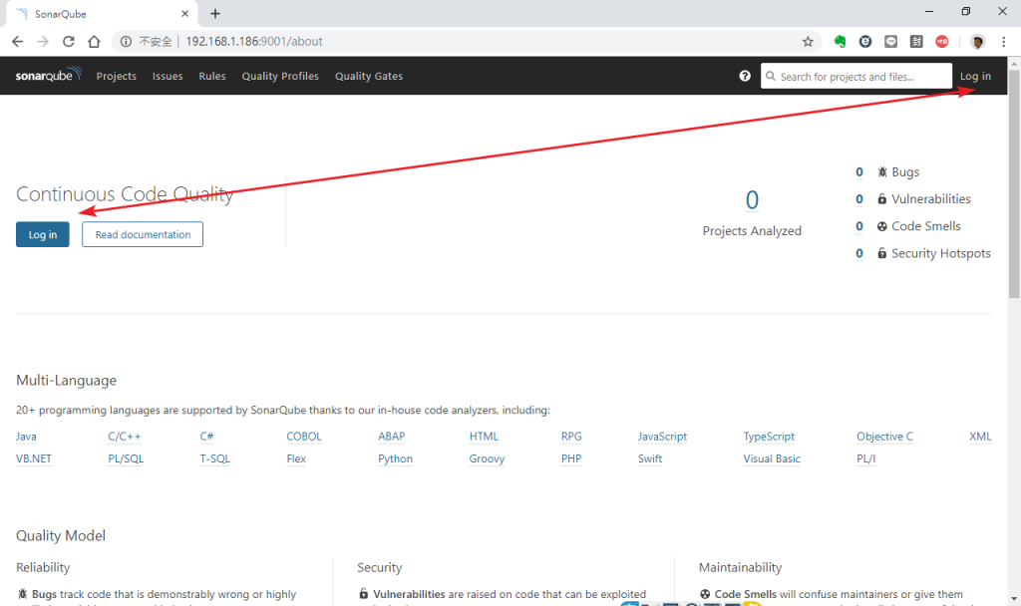Open the JavaScript language link
1021x606 pixels.
click(x=662, y=437)
